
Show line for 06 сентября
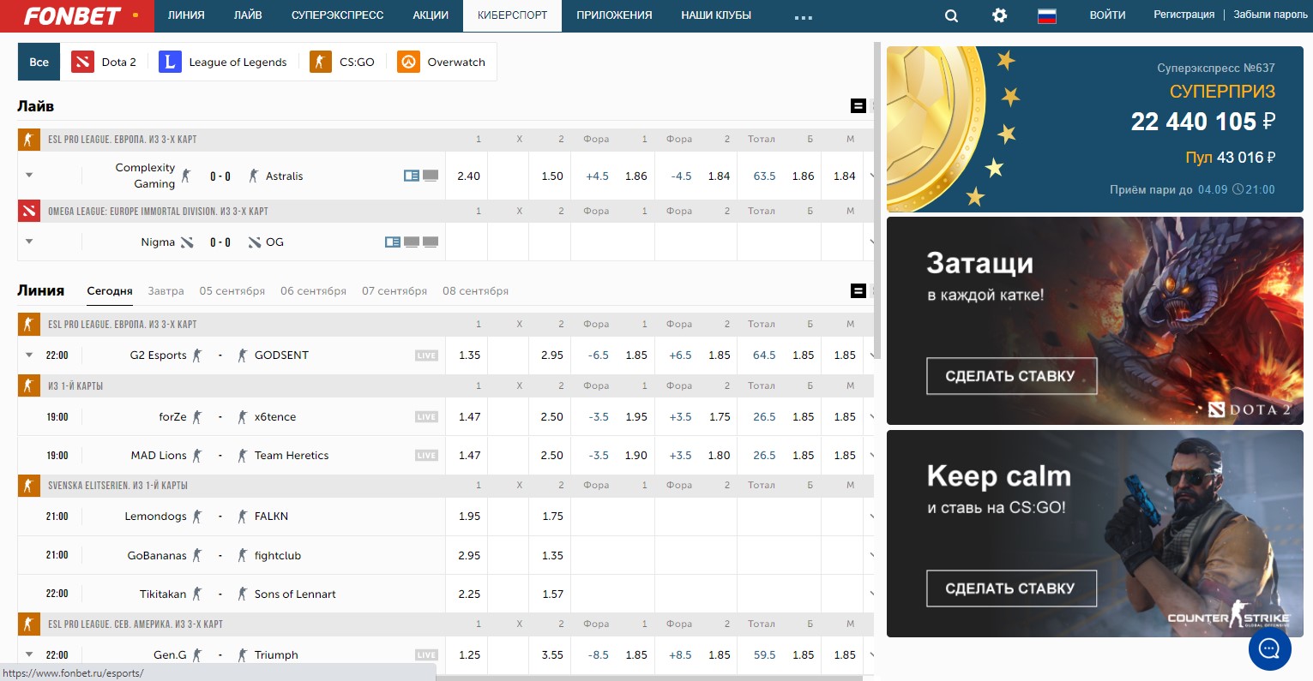point(313,291)
